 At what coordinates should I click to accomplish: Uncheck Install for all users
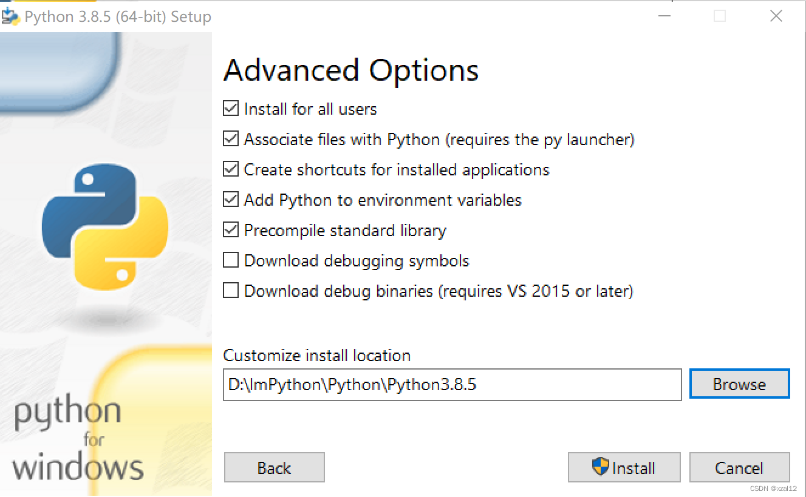[x=231, y=109]
